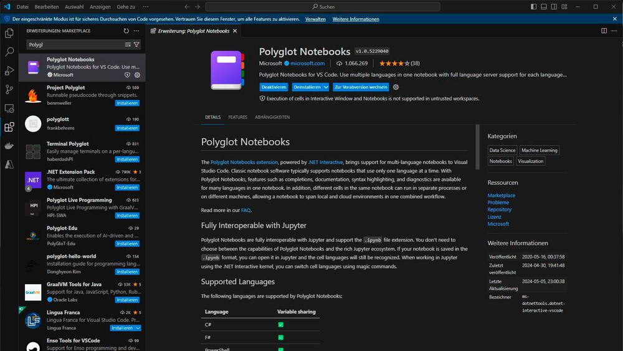Close the Polyglot Notebooks extension tab
The width and height of the screenshot is (623, 351).
[x=235, y=31]
